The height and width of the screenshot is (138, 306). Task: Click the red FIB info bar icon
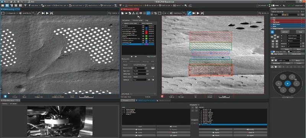(x=163, y=96)
